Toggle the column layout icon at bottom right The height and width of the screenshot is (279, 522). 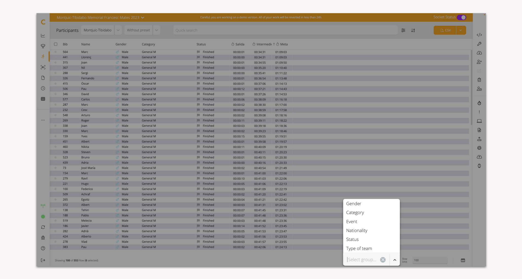(x=463, y=260)
